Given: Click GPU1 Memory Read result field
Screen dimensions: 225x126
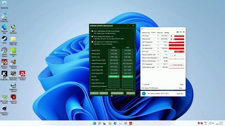Looking at the screenshot, I should coord(114,50).
